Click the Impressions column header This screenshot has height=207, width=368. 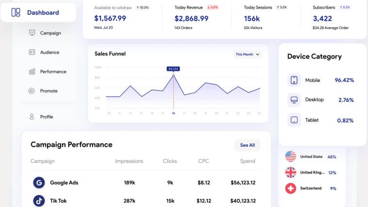pos(129,161)
